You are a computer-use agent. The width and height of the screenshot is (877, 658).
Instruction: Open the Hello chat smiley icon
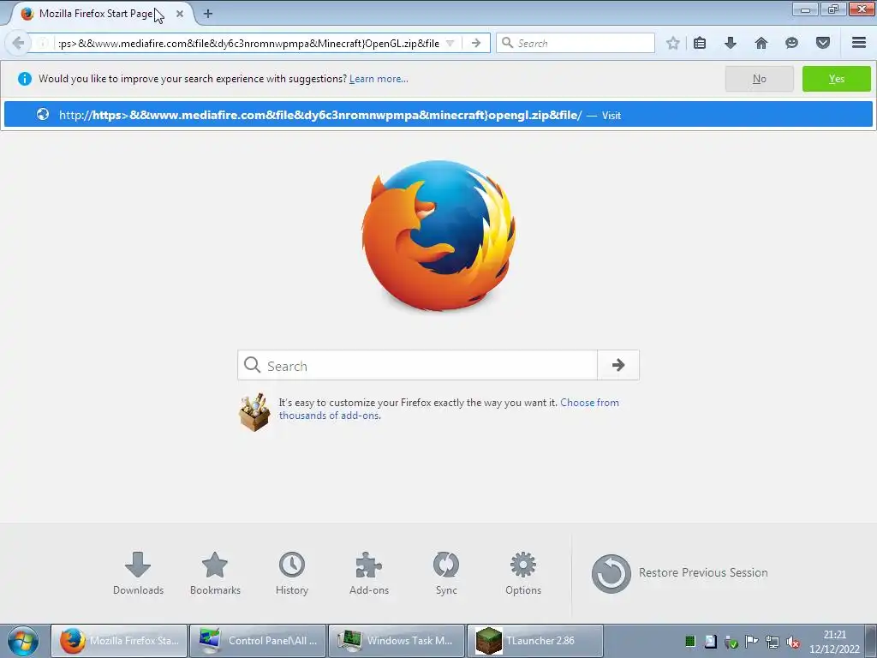tap(791, 43)
